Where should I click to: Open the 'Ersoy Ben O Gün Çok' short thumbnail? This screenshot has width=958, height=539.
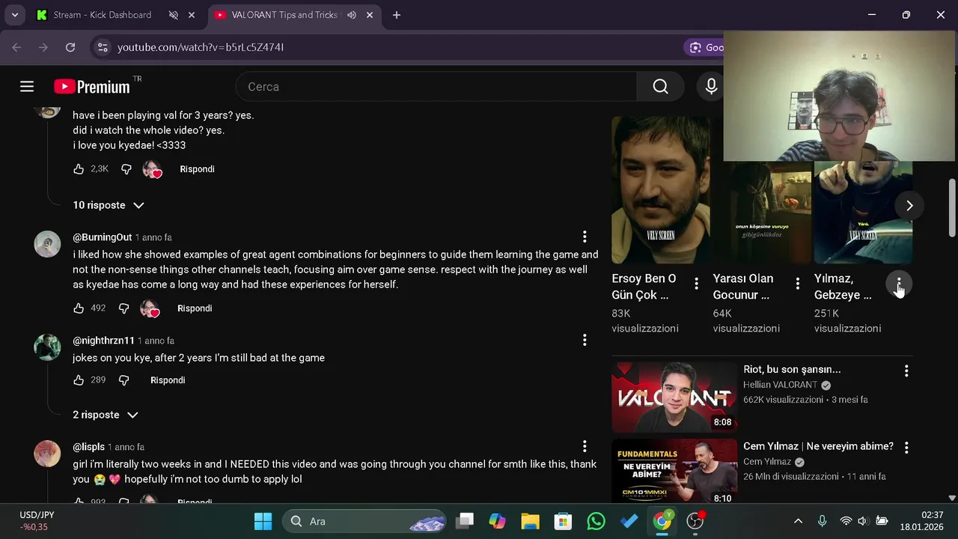[x=660, y=189]
